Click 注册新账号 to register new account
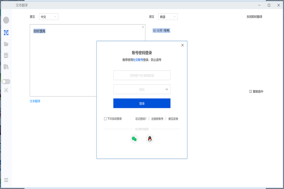Screen dimensions: 284x189 157,119
